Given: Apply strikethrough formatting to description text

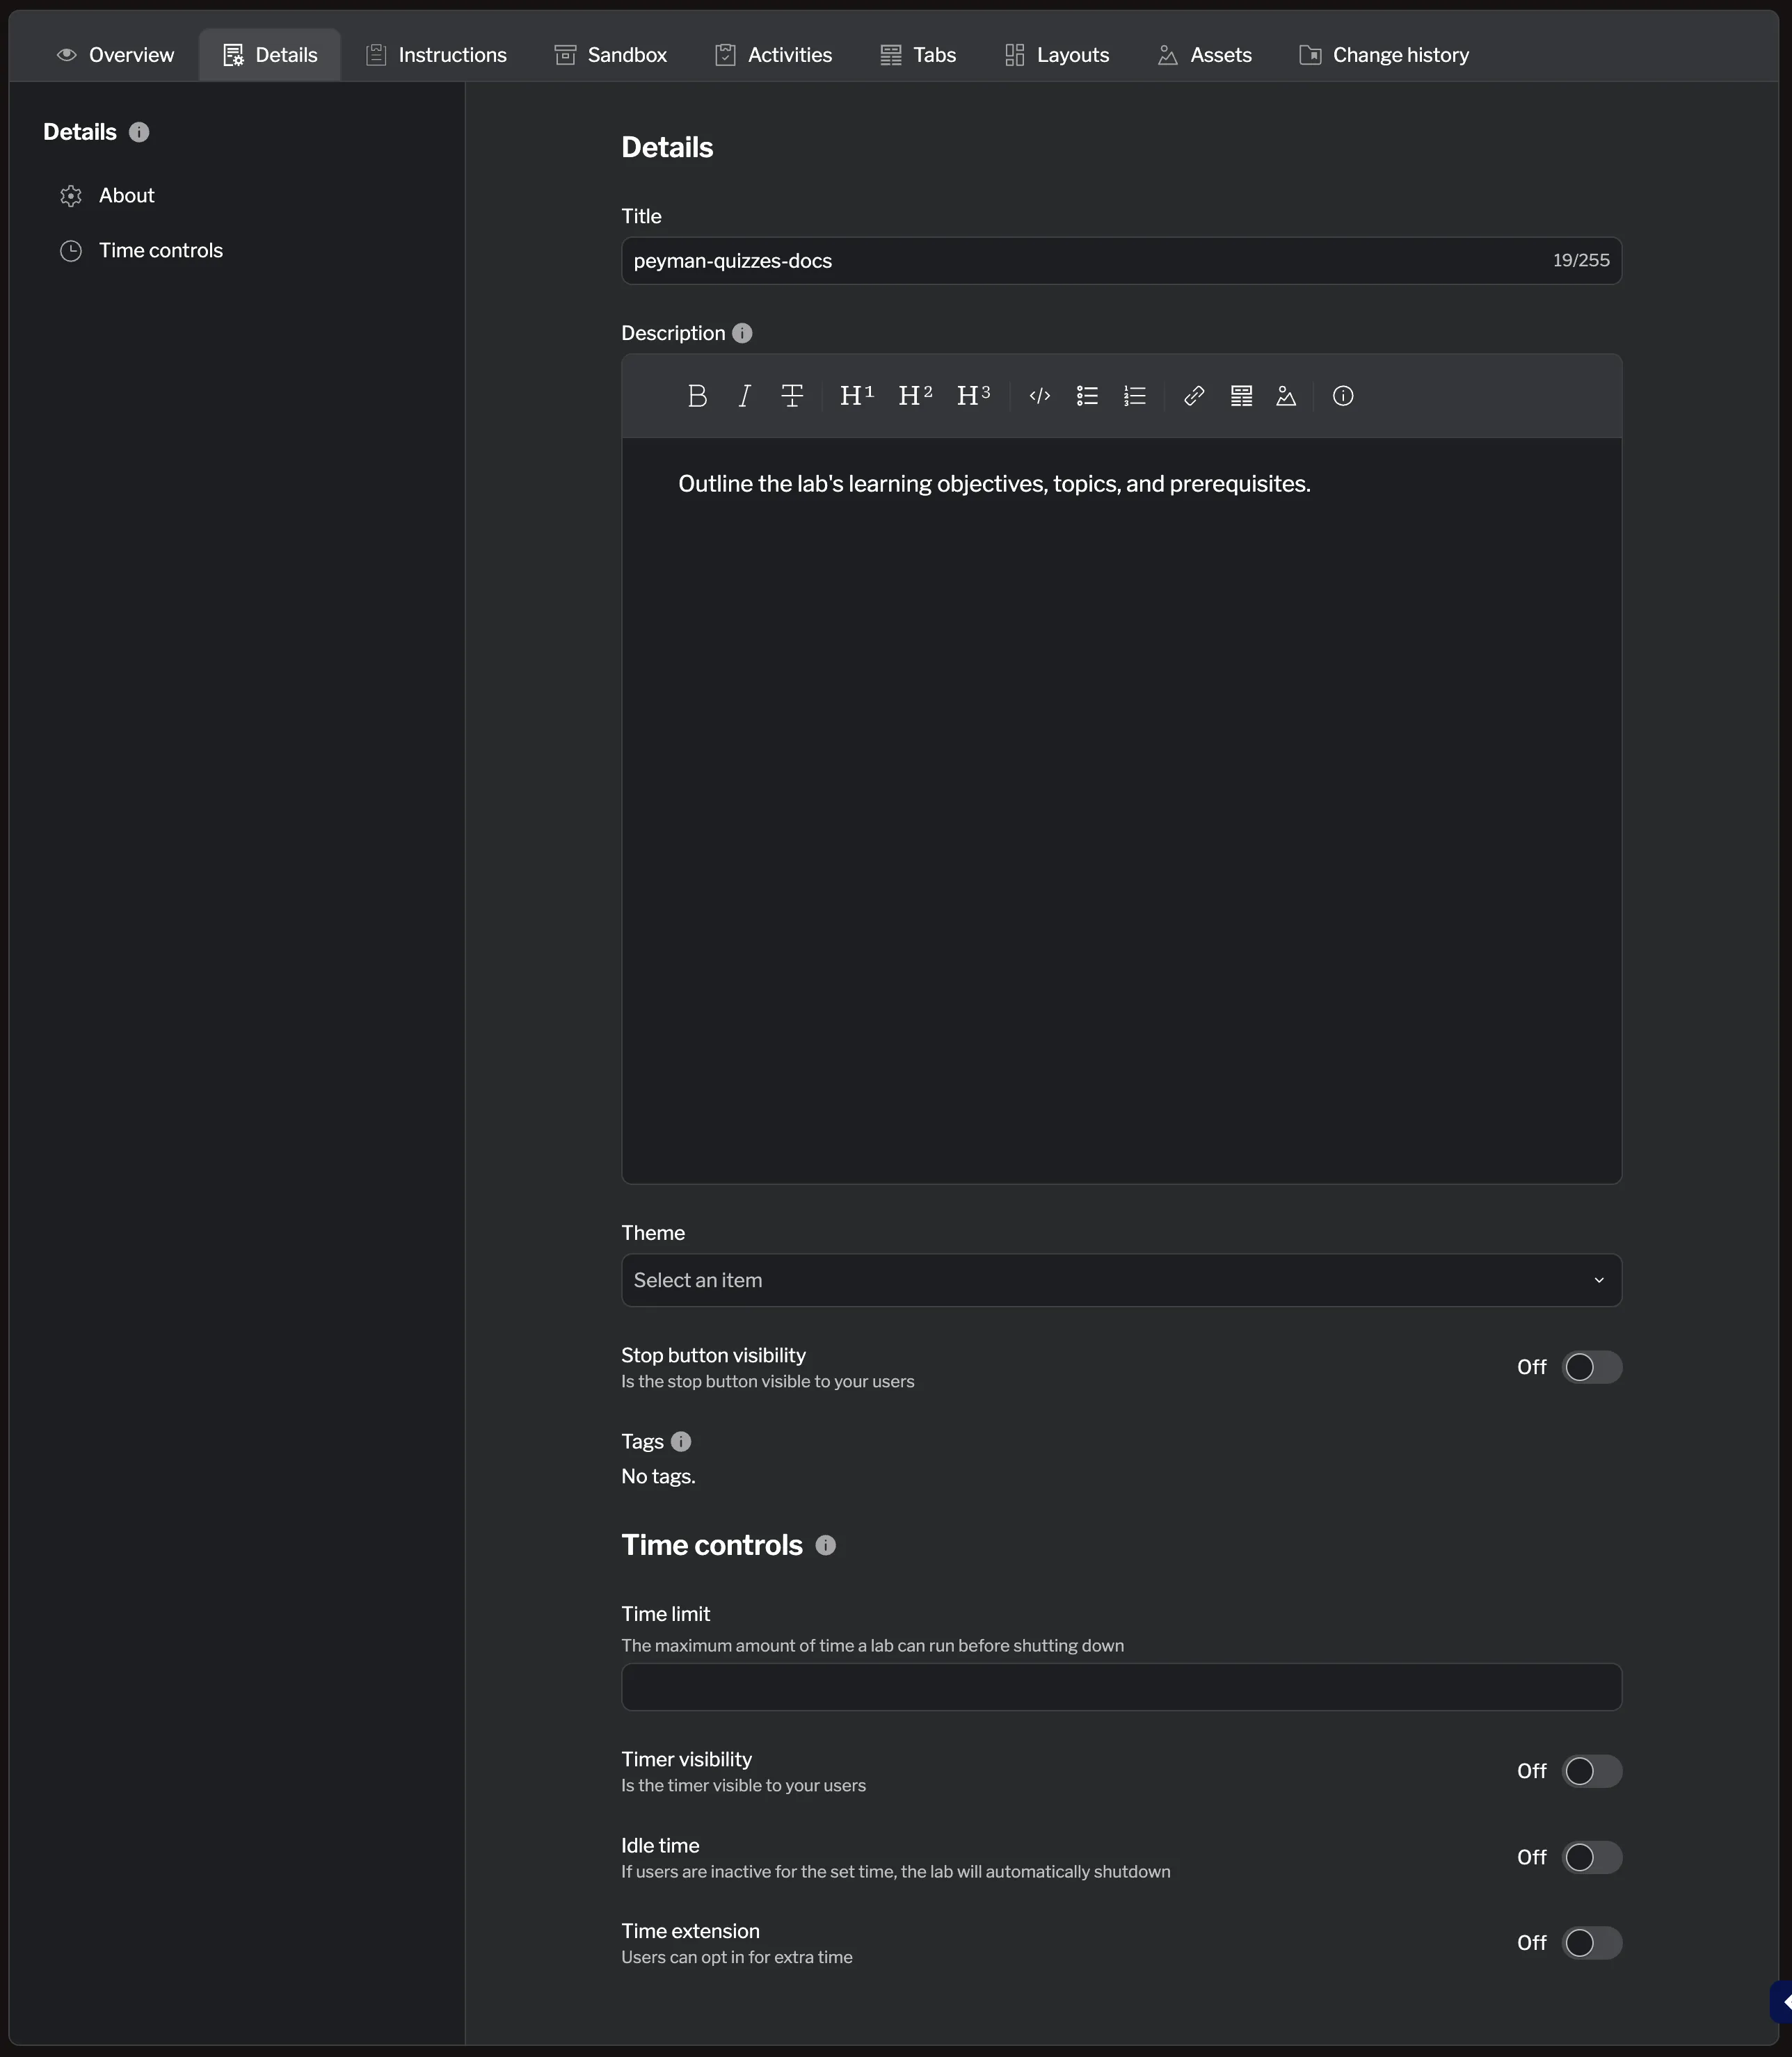Looking at the screenshot, I should (791, 396).
